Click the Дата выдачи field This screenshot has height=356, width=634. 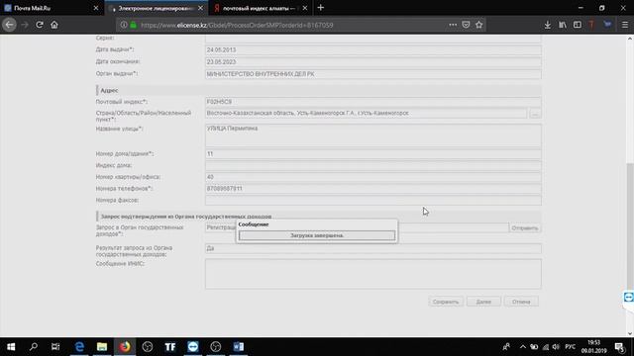(372, 49)
